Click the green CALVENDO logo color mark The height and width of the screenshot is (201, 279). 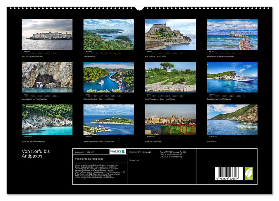click(x=123, y=151)
